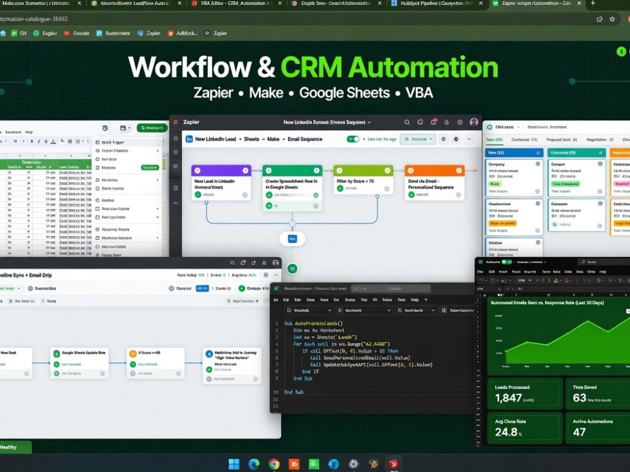This screenshot has width=630, height=472.
Task: Open the Help menu in Google Sheets window
Action: pyautogui.click(x=29, y=132)
